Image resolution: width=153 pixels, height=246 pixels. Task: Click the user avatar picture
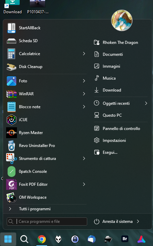point(122,20)
